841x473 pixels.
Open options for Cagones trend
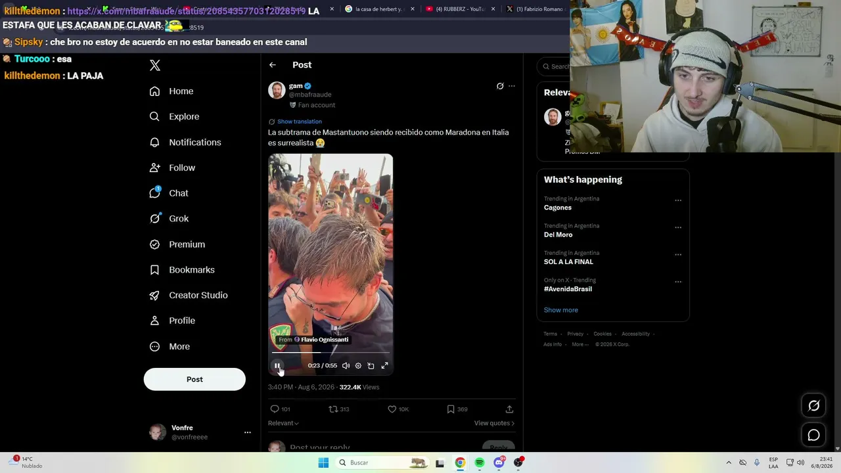click(x=678, y=200)
